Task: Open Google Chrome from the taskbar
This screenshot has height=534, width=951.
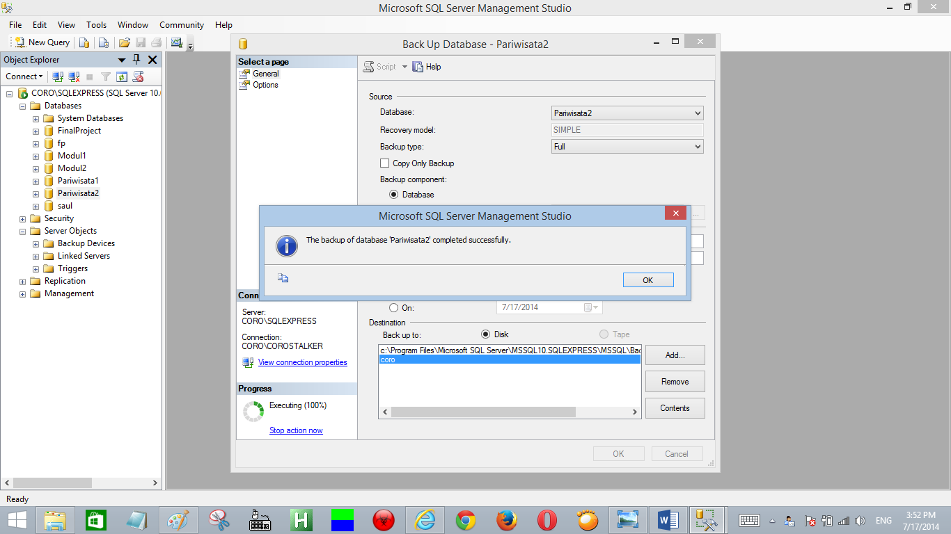Action: (x=466, y=520)
